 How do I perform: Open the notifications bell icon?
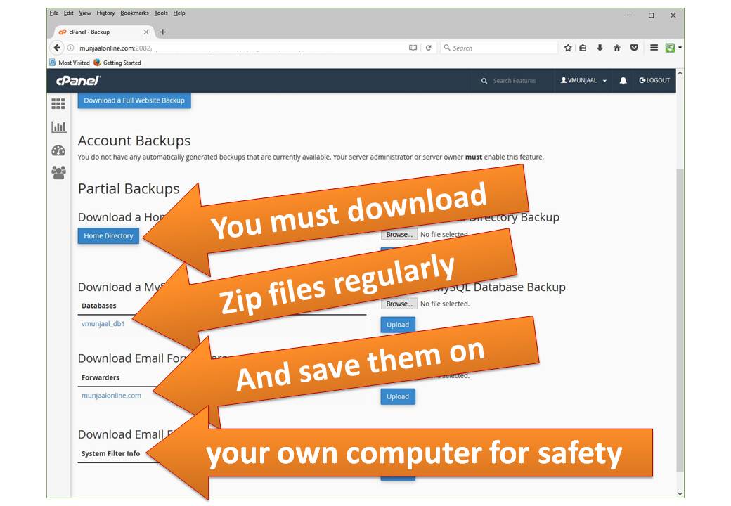pyautogui.click(x=623, y=81)
